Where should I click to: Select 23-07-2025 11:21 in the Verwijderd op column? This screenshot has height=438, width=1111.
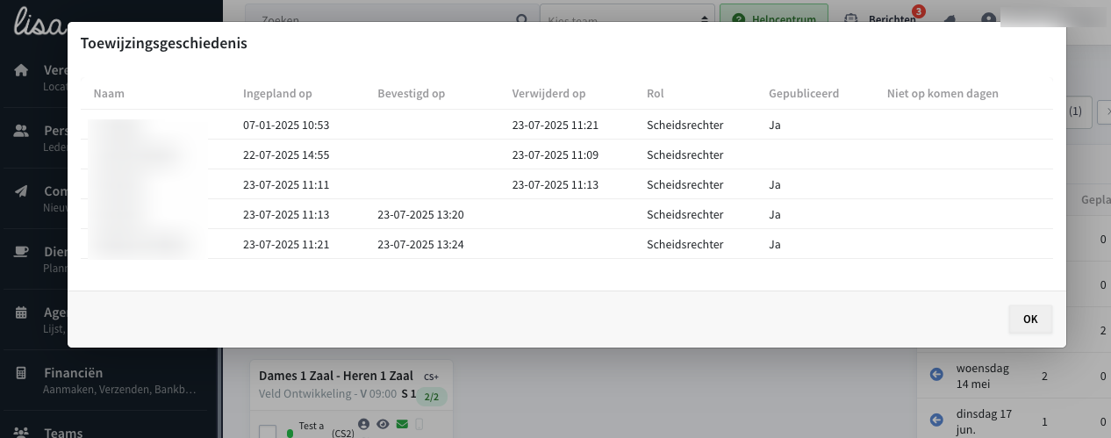[x=555, y=126]
